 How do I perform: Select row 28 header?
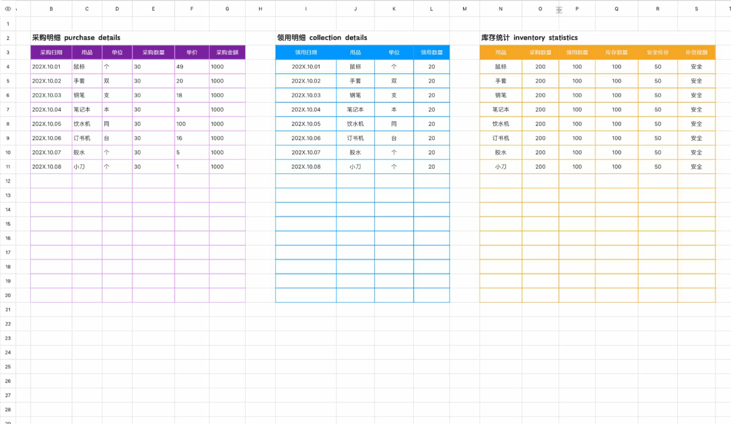(8, 409)
